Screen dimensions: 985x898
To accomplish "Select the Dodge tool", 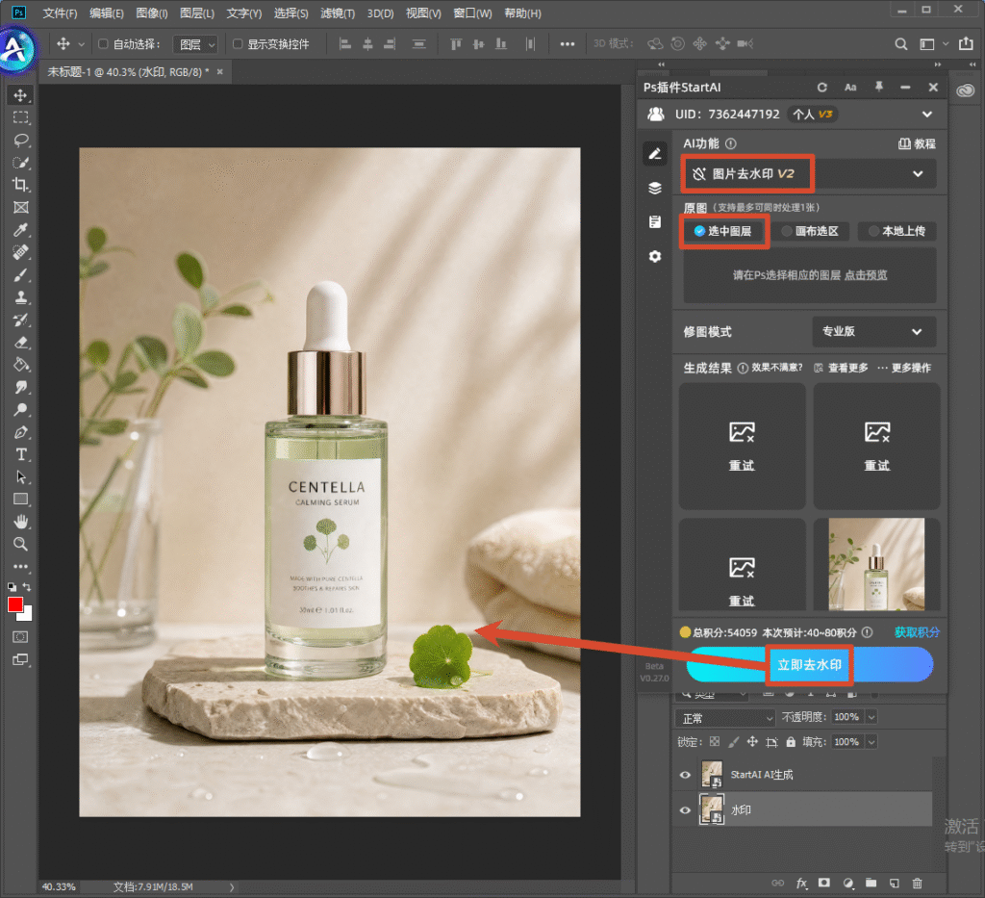I will 21,410.
